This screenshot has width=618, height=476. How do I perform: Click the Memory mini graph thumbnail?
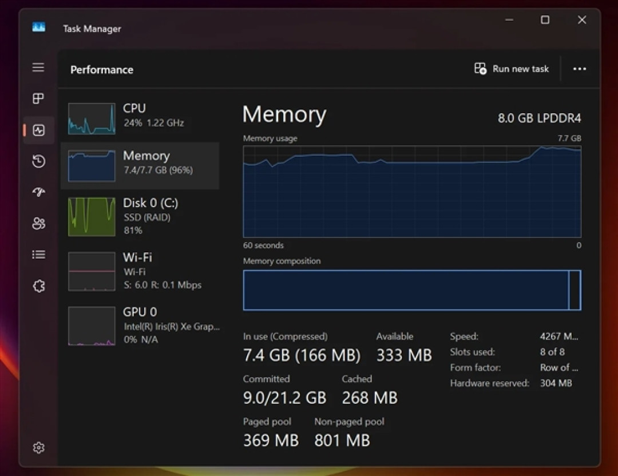(x=92, y=166)
